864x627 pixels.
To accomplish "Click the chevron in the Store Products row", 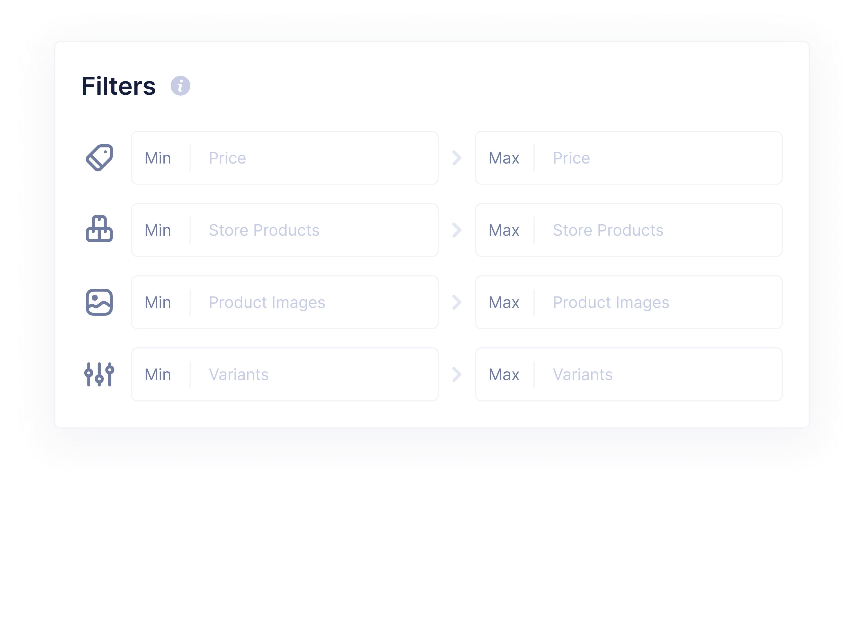I will [457, 230].
